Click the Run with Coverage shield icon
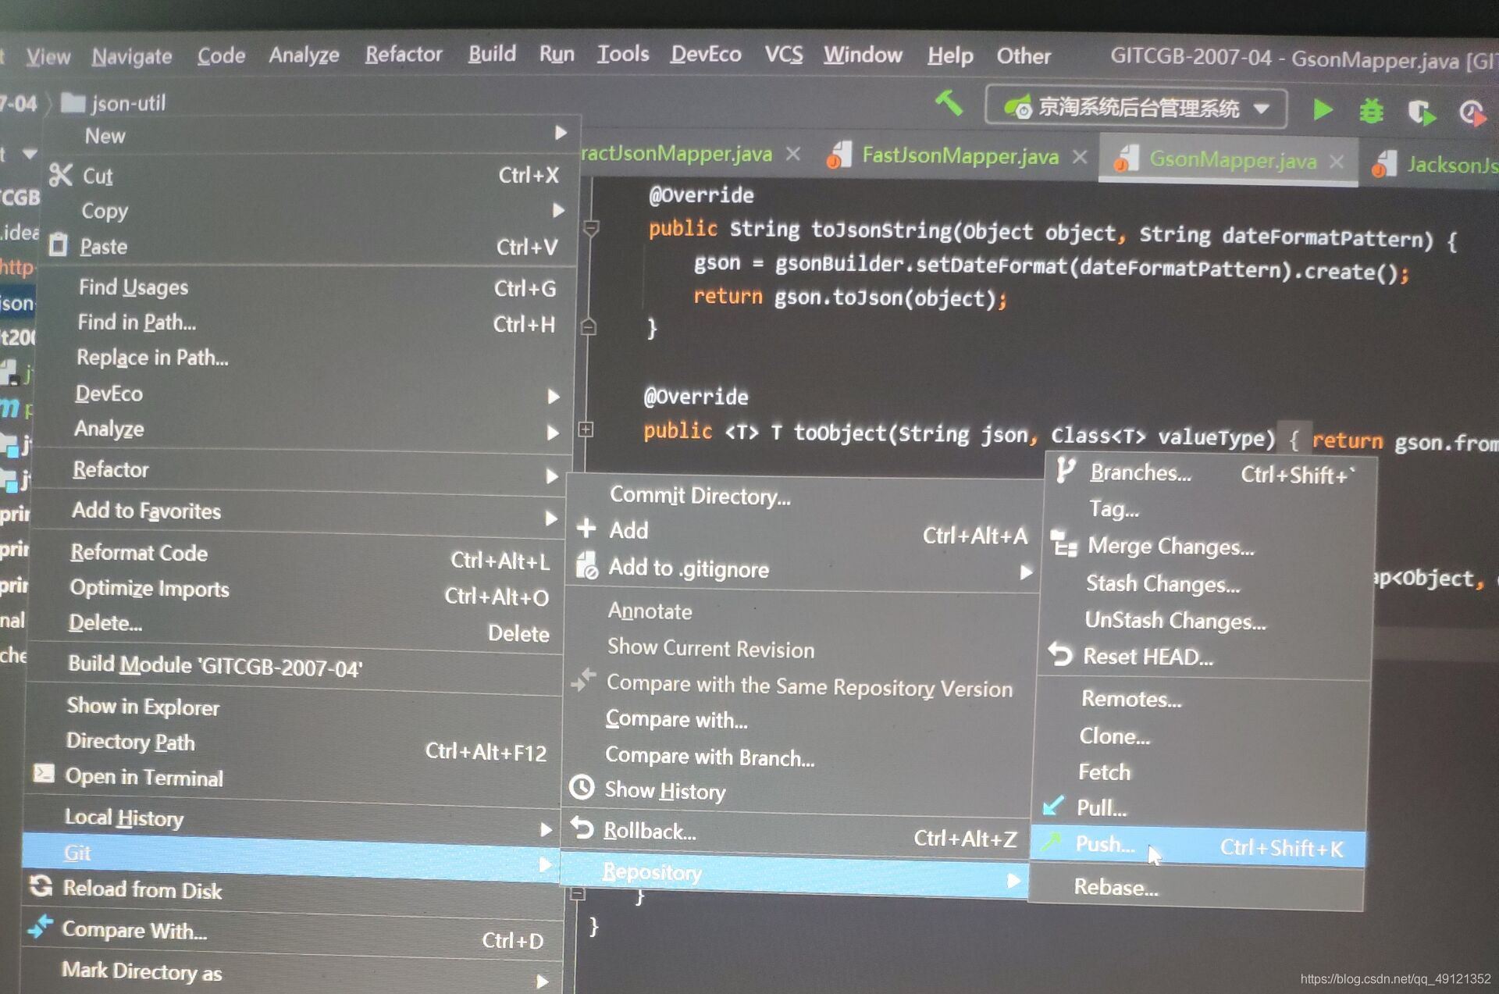The image size is (1499, 994). click(x=1421, y=113)
